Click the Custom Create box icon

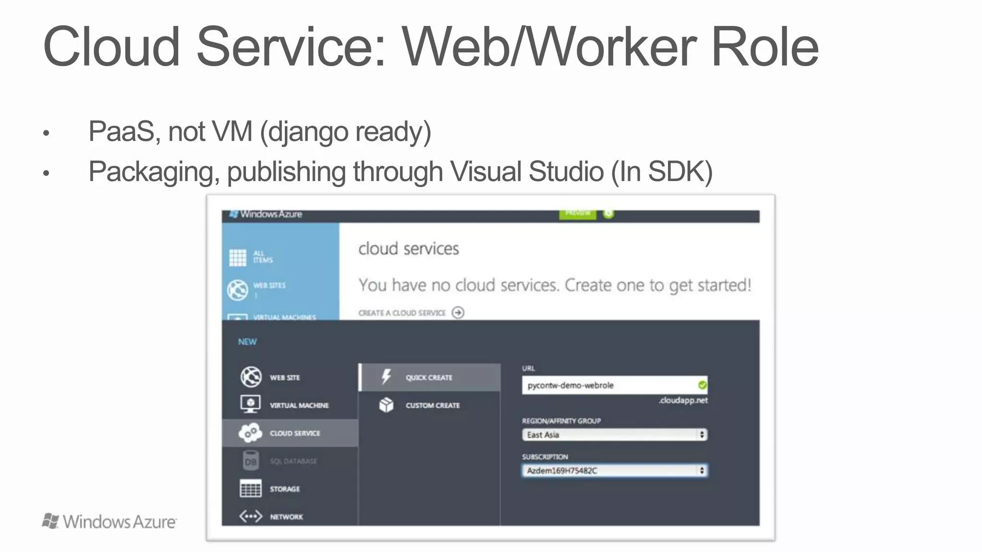386,405
